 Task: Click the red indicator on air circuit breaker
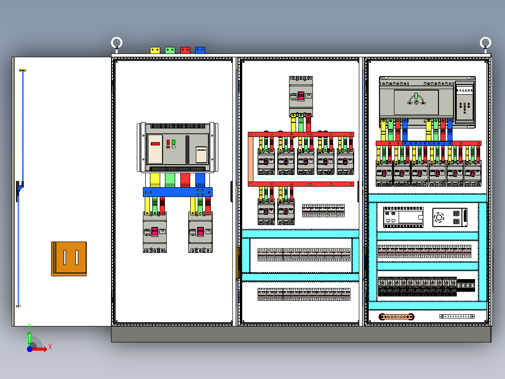(168, 142)
